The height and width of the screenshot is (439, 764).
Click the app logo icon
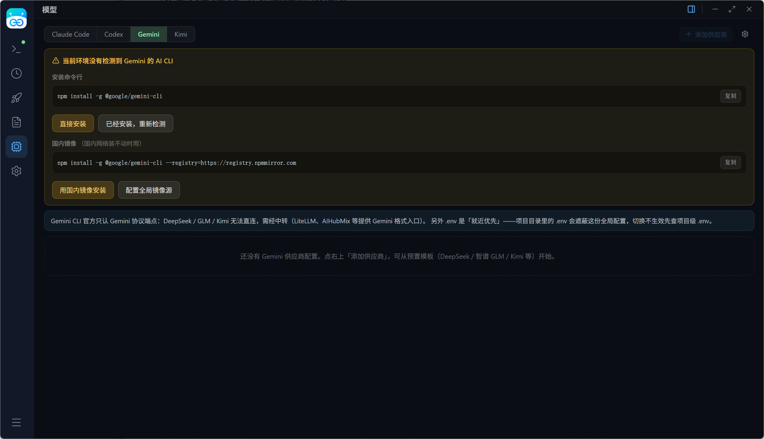[16, 18]
